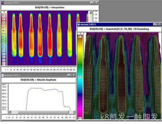Minimize the 3D-Darstellung window
Screen dimensions: 162x124
pos(154,25)
